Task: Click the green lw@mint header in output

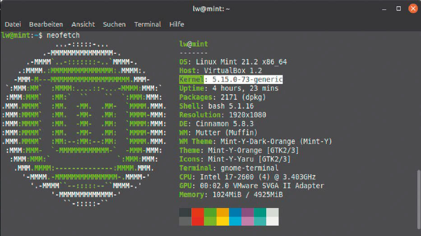Action: pos(193,44)
